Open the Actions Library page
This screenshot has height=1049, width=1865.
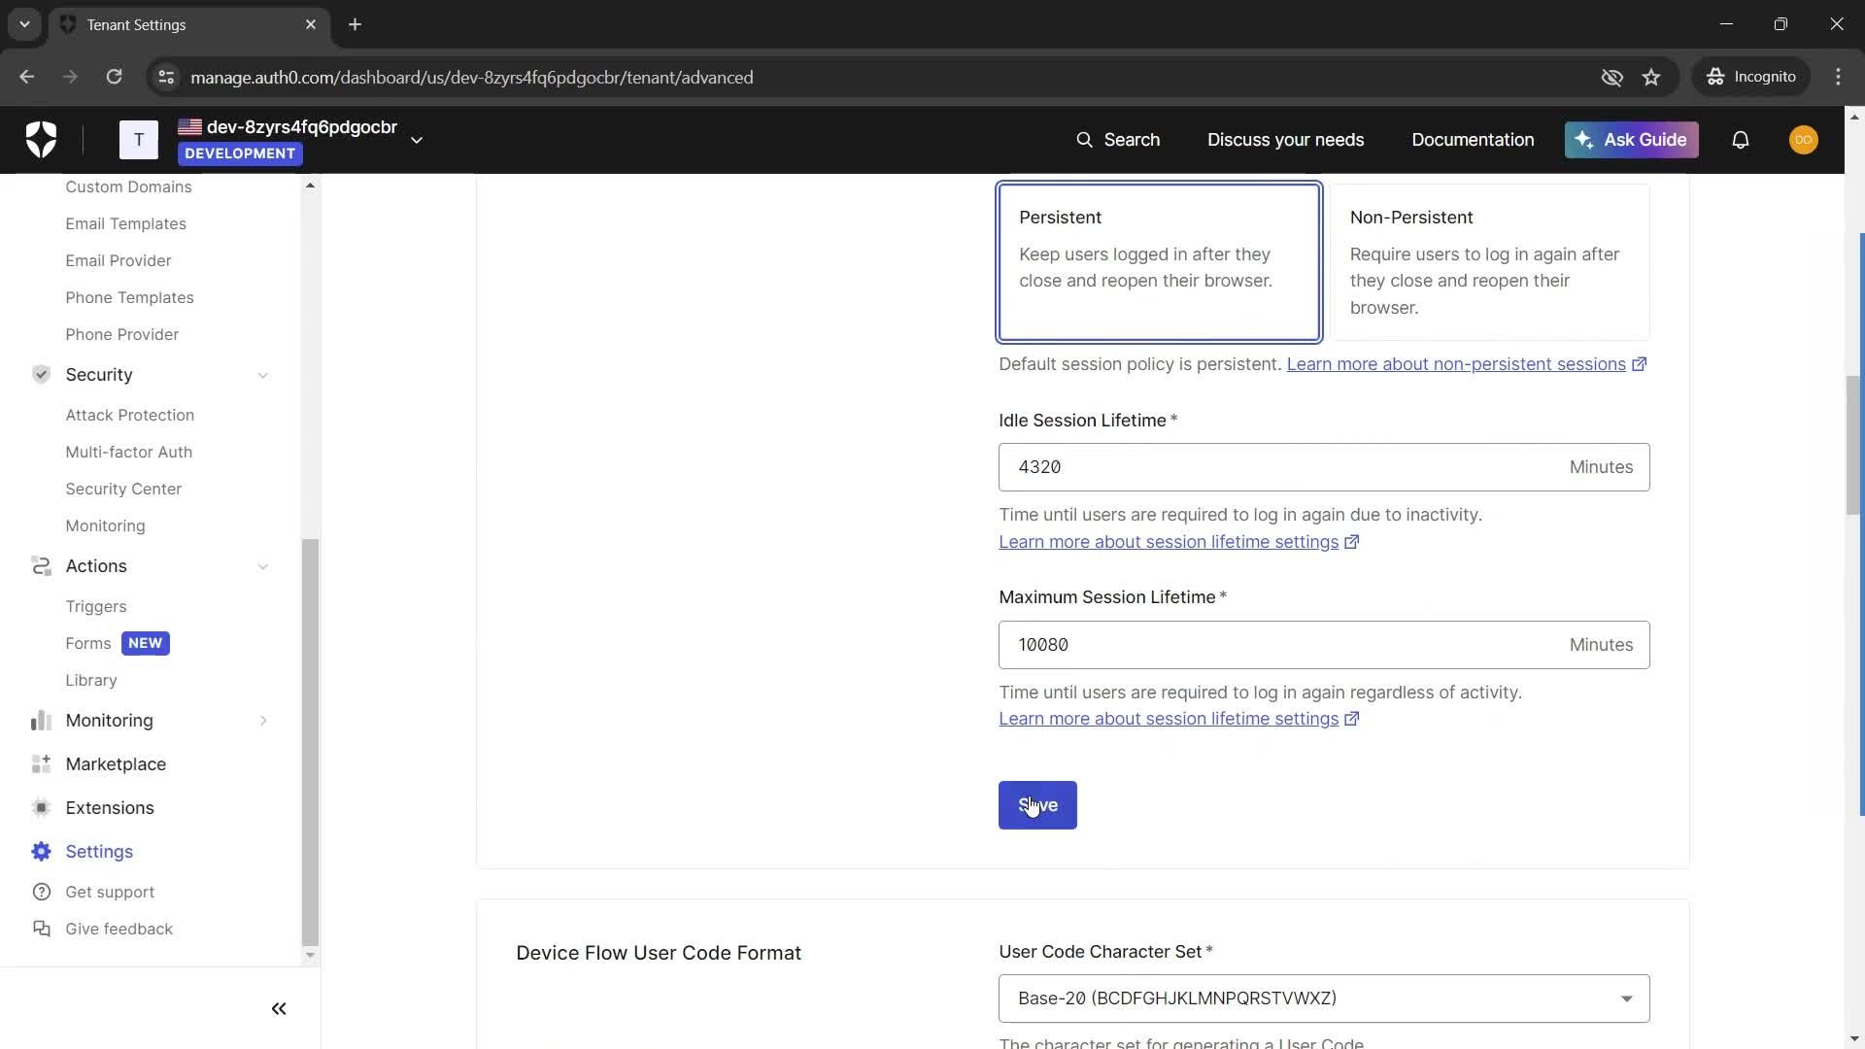(91, 680)
